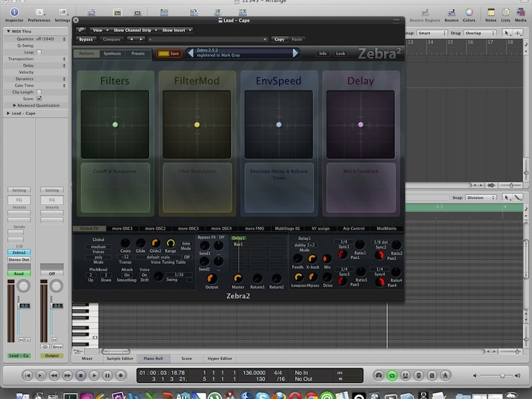This screenshot has height=399, width=532.
Task: Switch to the Piano Roll tab
Action: point(153,358)
